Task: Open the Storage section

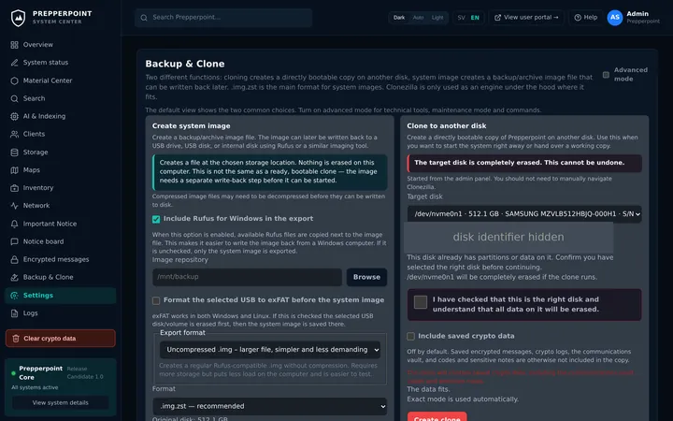Action: click(x=60, y=152)
